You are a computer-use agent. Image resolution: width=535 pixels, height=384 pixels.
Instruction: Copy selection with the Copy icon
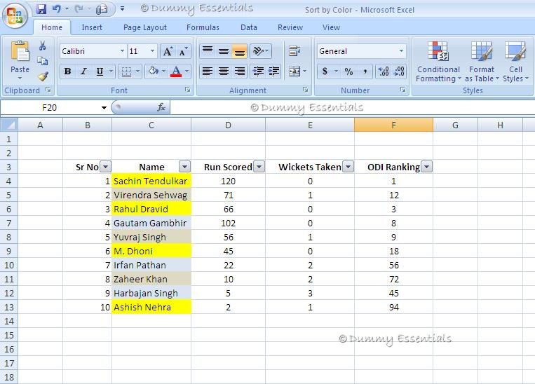(x=42, y=61)
